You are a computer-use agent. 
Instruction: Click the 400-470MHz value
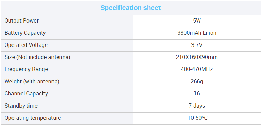click(x=197, y=69)
